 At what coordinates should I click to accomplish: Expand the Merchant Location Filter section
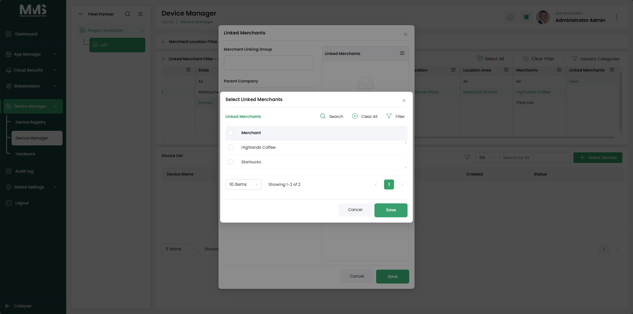pos(163,42)
